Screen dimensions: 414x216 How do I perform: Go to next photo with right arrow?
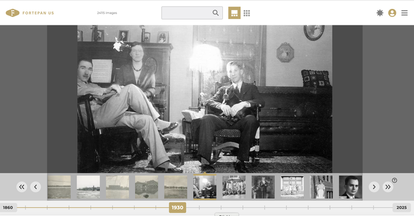pos(374,187)
